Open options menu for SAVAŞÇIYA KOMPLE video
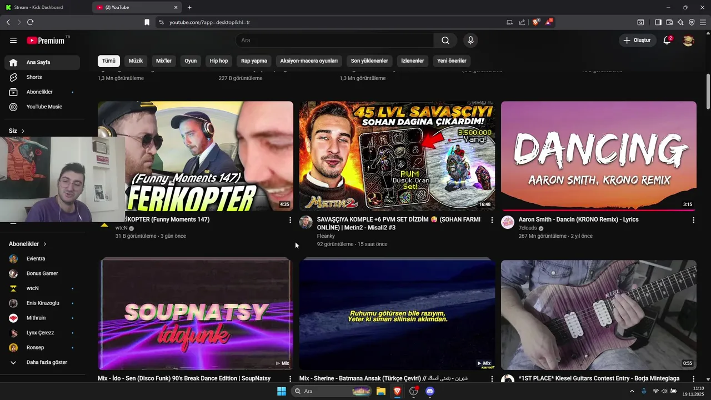 click(492, 220)
